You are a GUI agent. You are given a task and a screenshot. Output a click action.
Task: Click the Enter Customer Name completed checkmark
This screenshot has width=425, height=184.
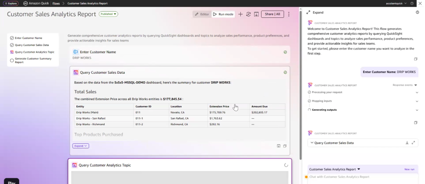tap(285, 52)
